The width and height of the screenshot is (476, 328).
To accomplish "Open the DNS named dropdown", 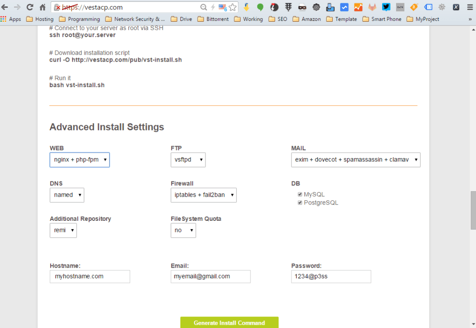I will coord(67,195).
